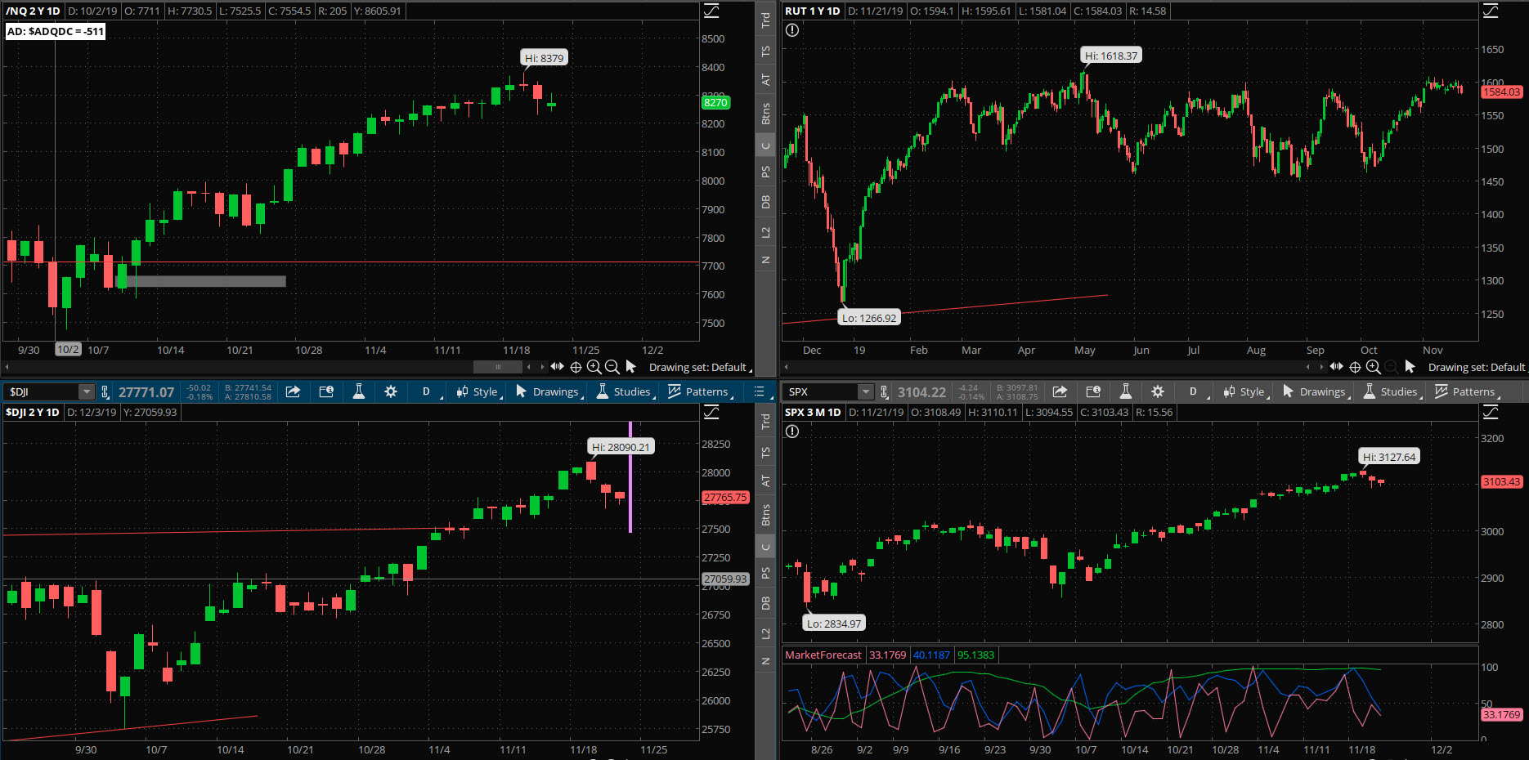Toggle the Btns side panel on the /NQ chart

pos(765,114)
